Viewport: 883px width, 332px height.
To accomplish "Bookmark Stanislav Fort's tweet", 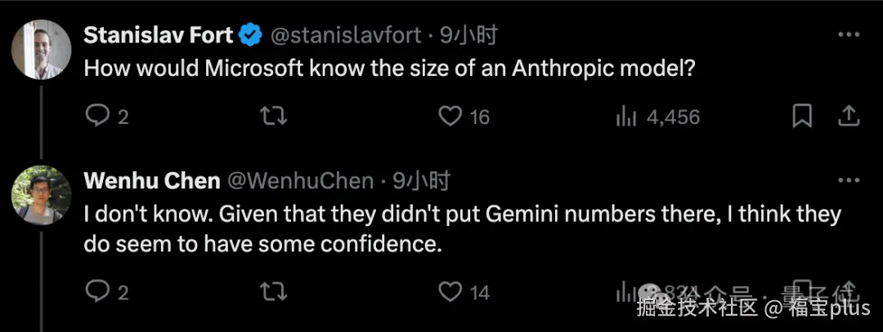I will click(x=802, y=117).
